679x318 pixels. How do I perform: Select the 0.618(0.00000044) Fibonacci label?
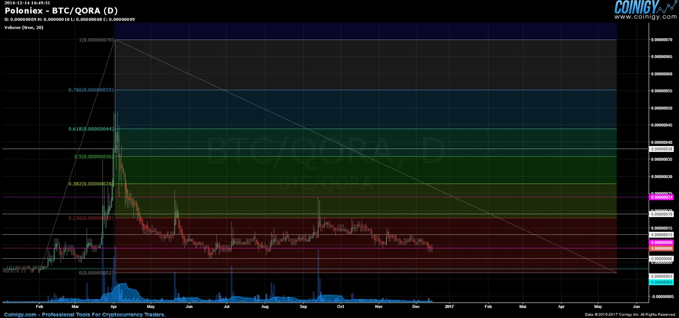pyautogui.click(x=91, y=129)
